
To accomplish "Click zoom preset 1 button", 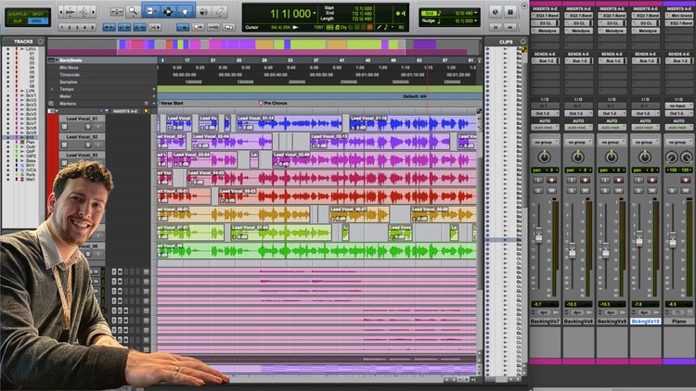I will click(x=61, y=28).
